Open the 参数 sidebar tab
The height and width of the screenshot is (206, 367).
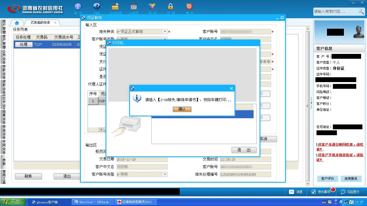coord(4,162)
